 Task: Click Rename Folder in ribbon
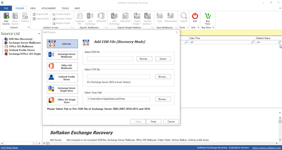pos(62,19)
